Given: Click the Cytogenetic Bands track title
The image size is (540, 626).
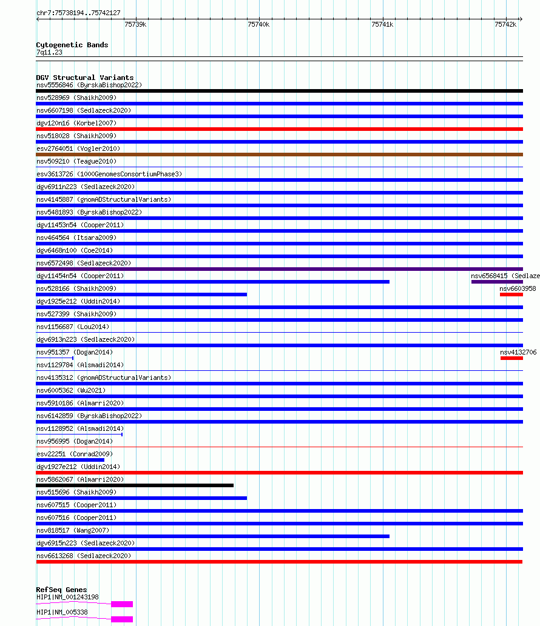Looking at the screenshot, I should (x=72, y=45).
